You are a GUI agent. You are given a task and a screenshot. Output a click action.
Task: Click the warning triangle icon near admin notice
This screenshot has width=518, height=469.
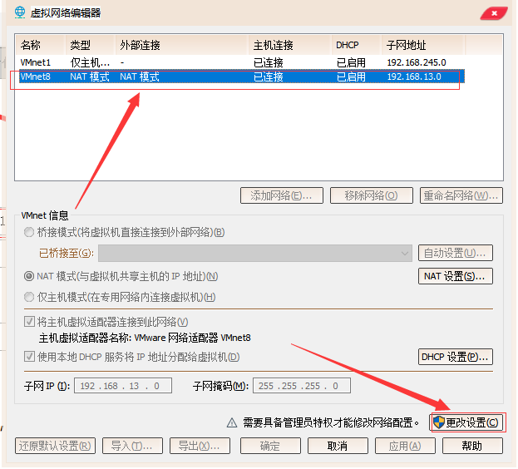[x=232, y=422]
